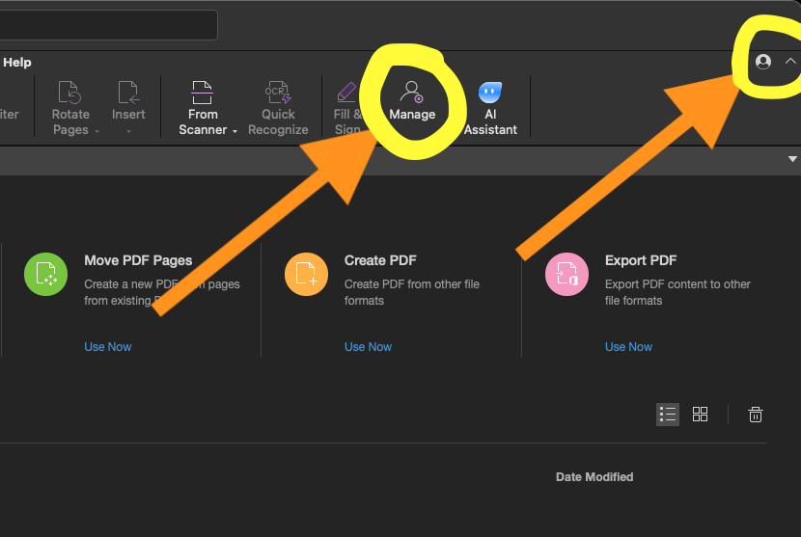801x537 pixels.
Task: Click the Date Modified column header
Action: [x=594, y=477]
